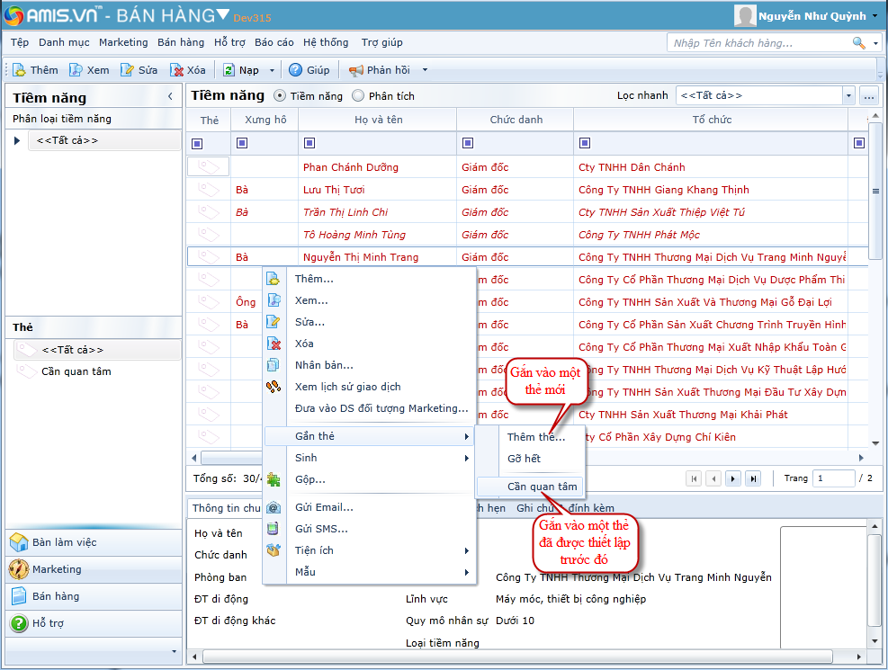Select the Tiềm năng radio button
This screenshot has width=888, height=670.
(x=279, y=96)
